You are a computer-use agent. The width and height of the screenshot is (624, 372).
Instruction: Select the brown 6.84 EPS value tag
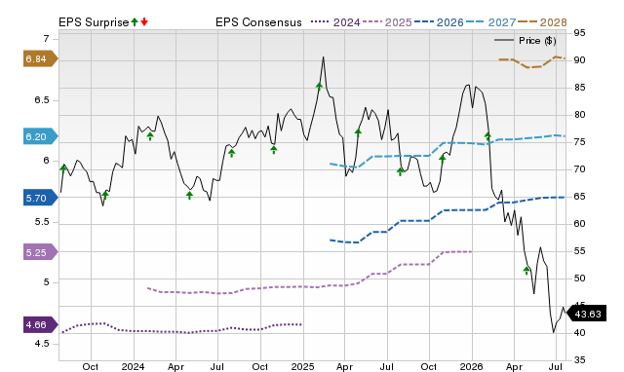(x=41, y=58)
